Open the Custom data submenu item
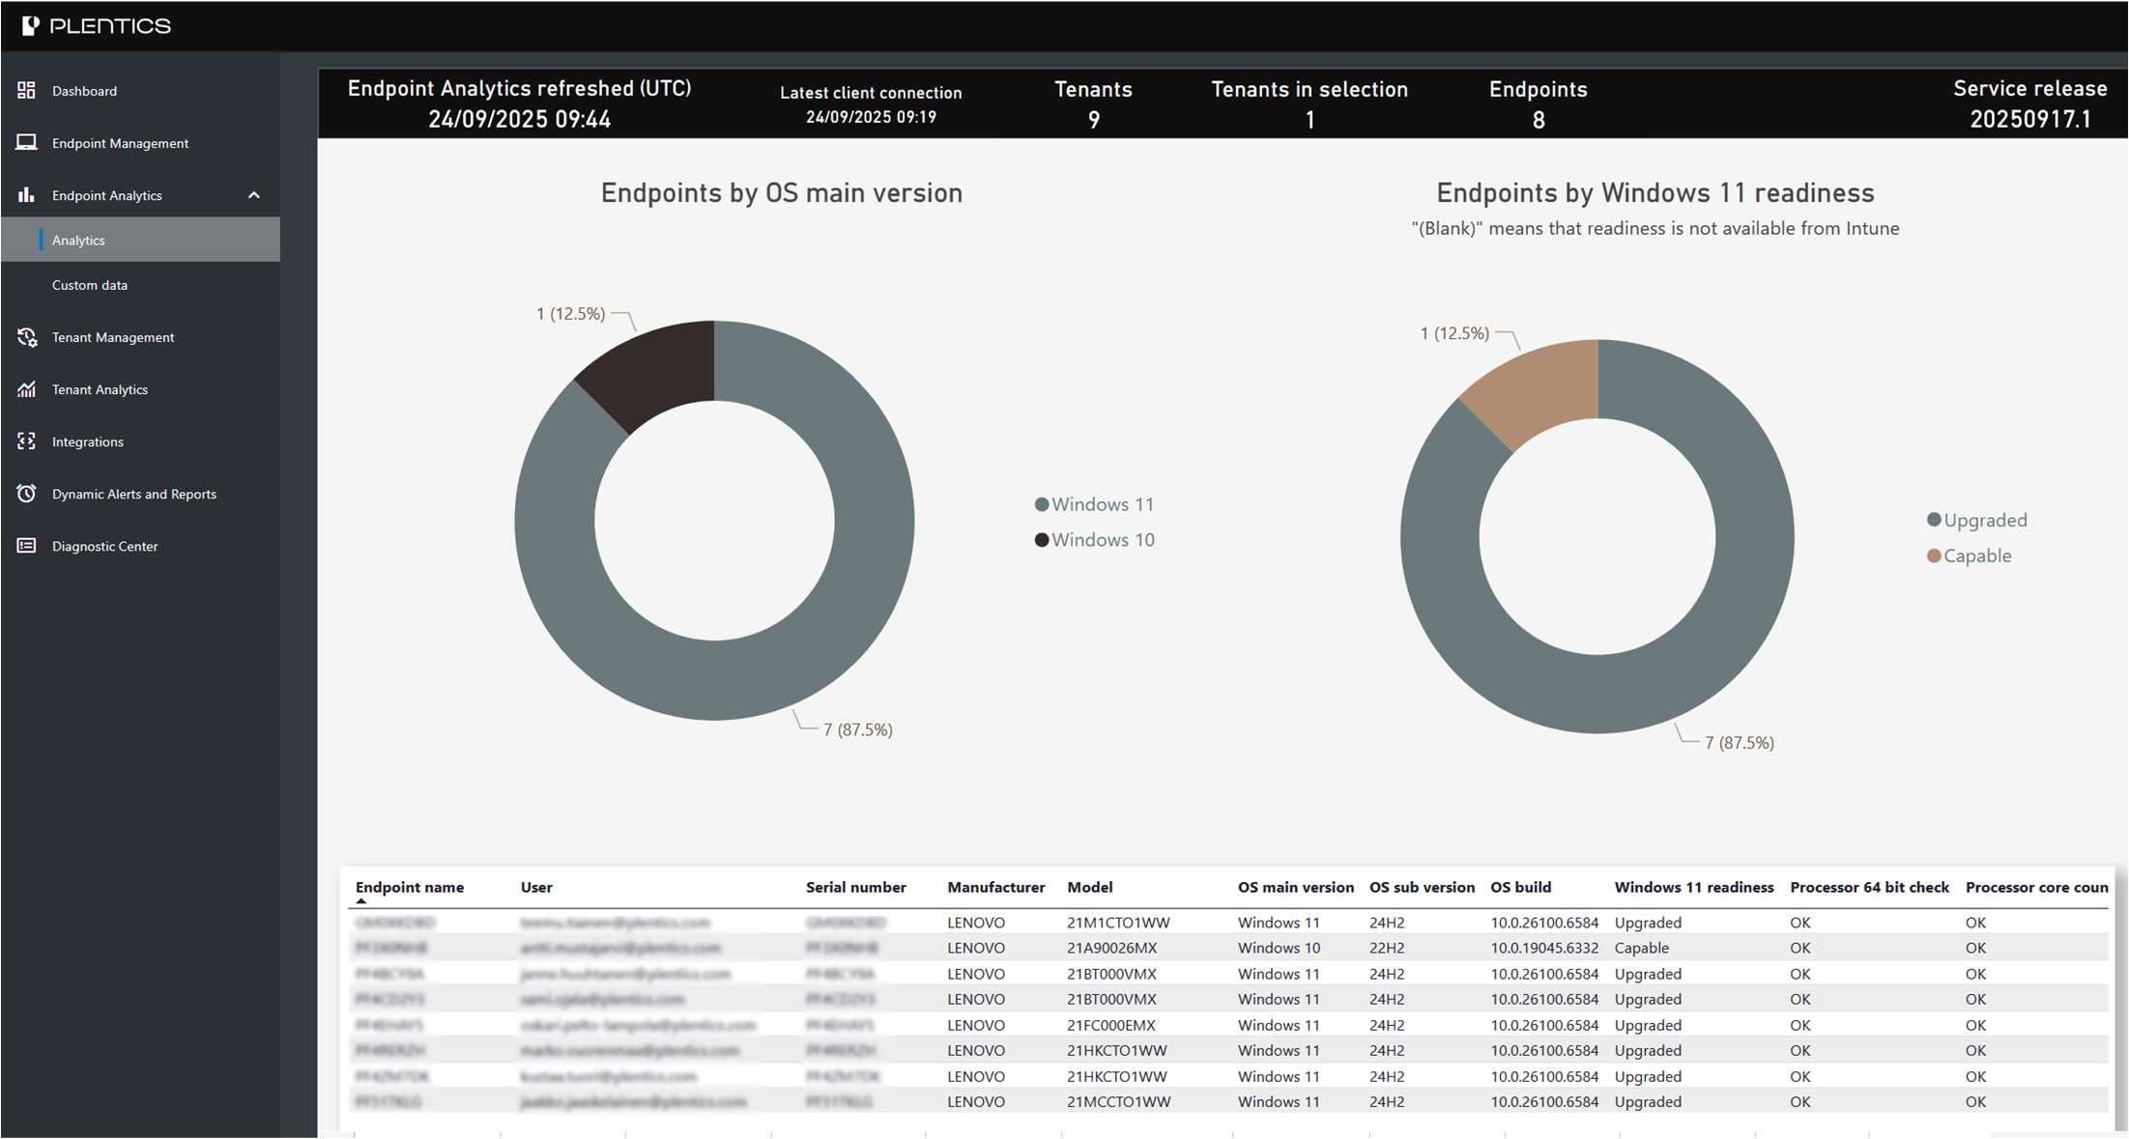The image size is (2129, 1139). click(x=90, y=285)
